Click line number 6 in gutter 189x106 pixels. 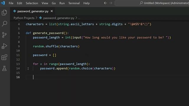click(x=19, y=33)
